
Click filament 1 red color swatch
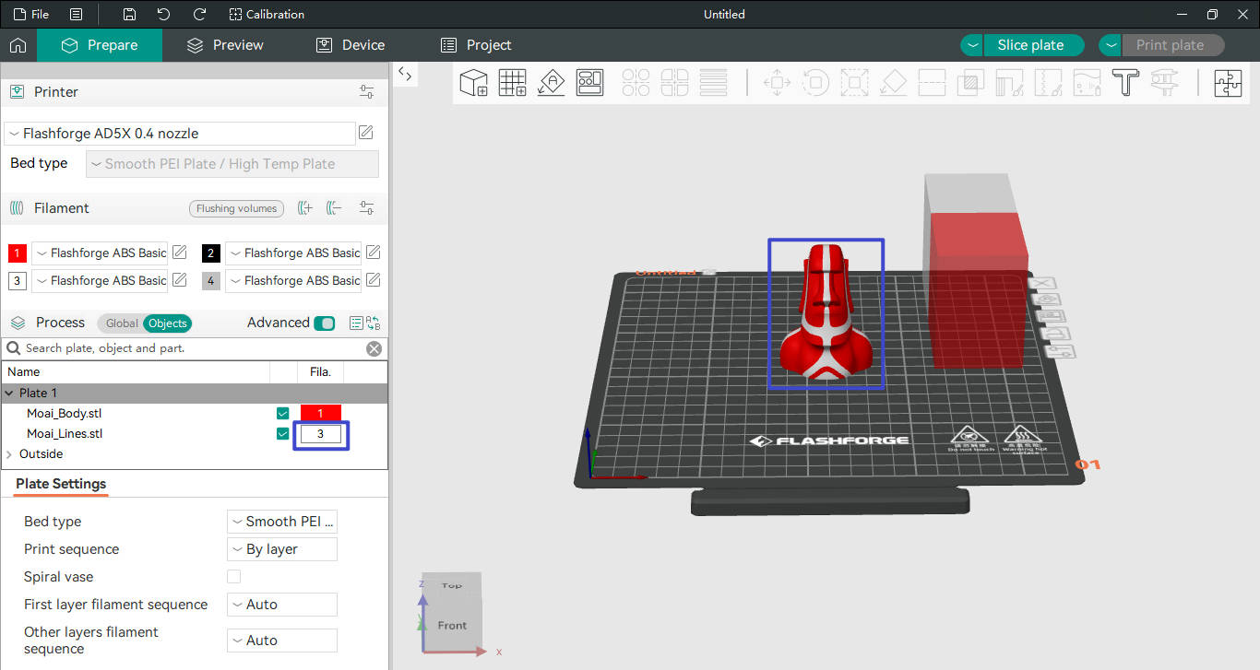coord(17,253)
